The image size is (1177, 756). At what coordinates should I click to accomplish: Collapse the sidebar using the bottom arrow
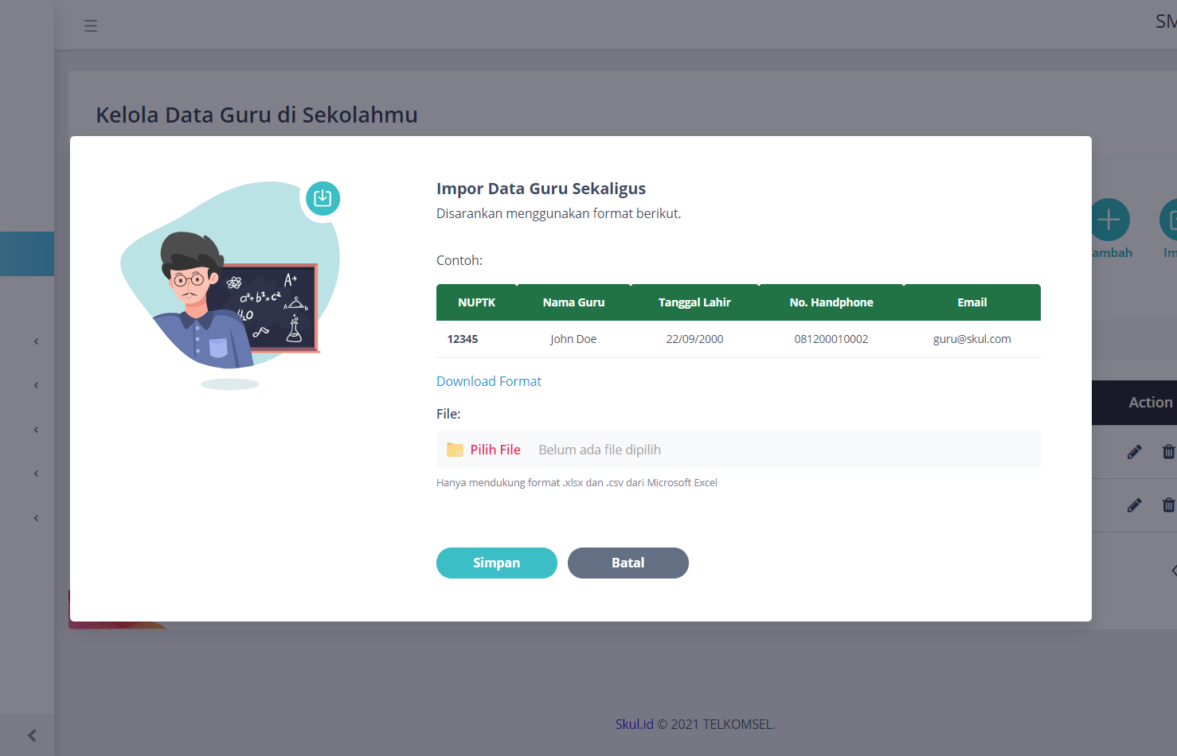[32, 735]
